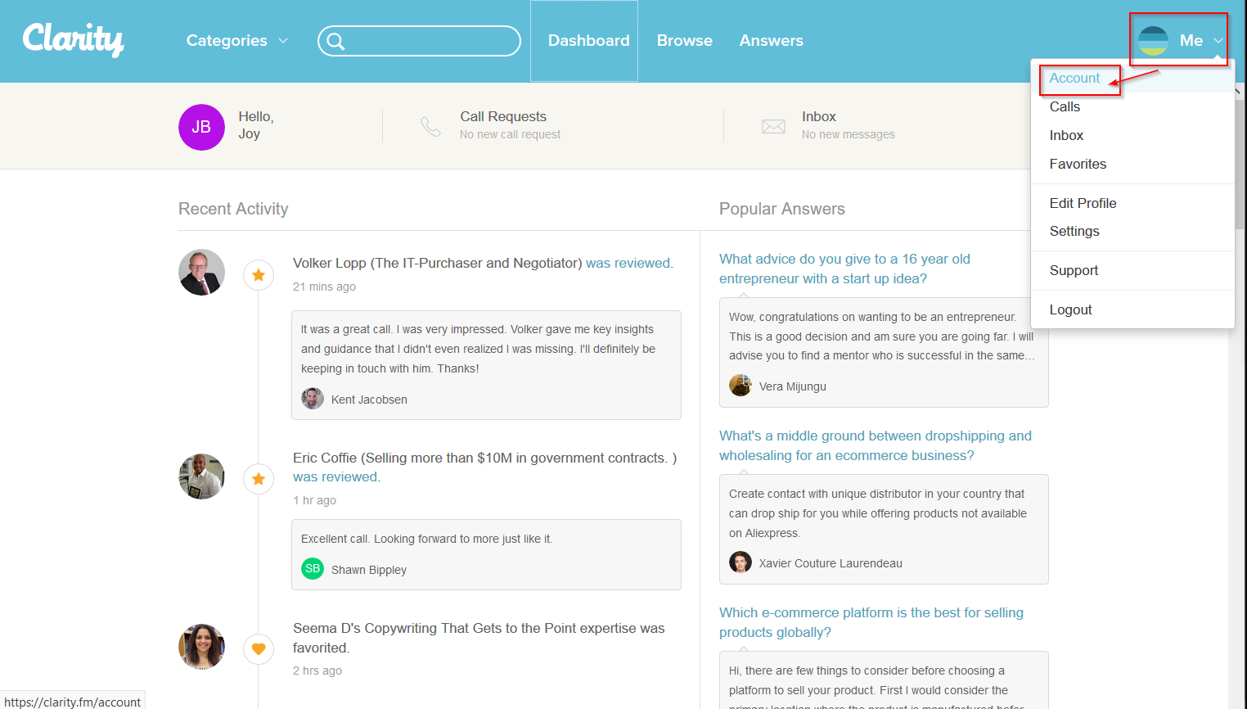1247x709 pixels.
Task: Open Eric Coffie's 'was reviewed' link
Action: (x=336, y=476)
